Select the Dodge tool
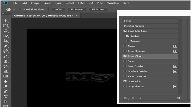This screenshot has width=191, height=107. point(6,86)
